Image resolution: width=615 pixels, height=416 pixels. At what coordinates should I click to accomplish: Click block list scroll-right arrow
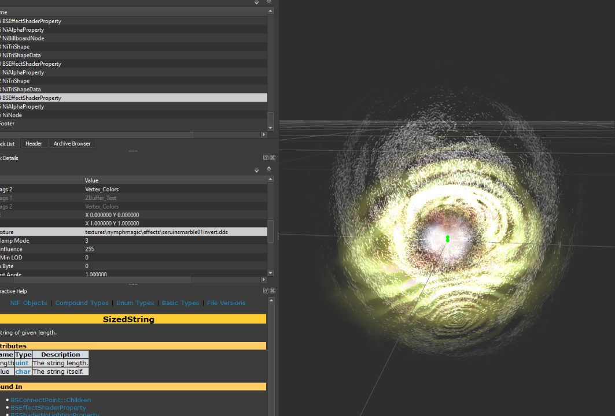pyautogui.click(x=264, y=135)
